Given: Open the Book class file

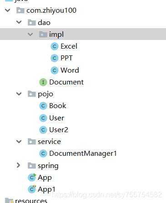Looking at the screenshot, I should point(58,106).
